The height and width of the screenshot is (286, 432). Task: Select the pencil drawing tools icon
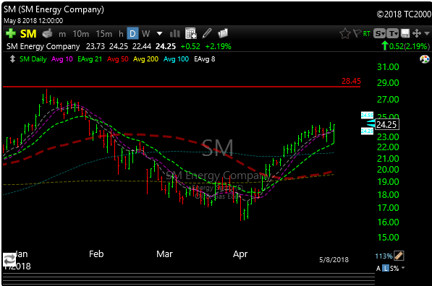tap(207, 33)
